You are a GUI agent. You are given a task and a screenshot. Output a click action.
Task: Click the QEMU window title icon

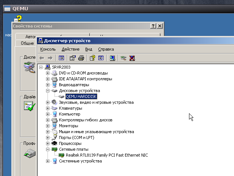click(x=7, y=9)
